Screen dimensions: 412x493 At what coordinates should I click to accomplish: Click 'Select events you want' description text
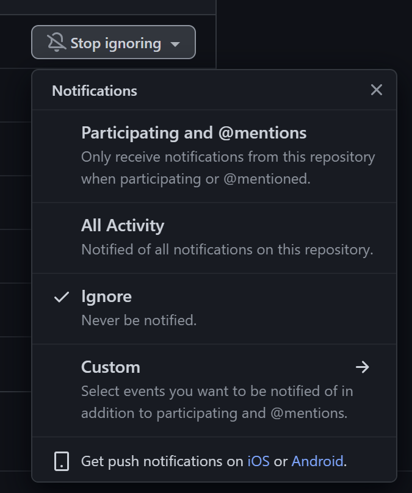(x=217, y=391)
